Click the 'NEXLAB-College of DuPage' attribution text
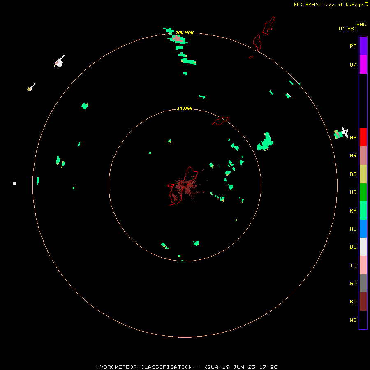Viewport: 370px width, 370px height. tap(328, 5)
